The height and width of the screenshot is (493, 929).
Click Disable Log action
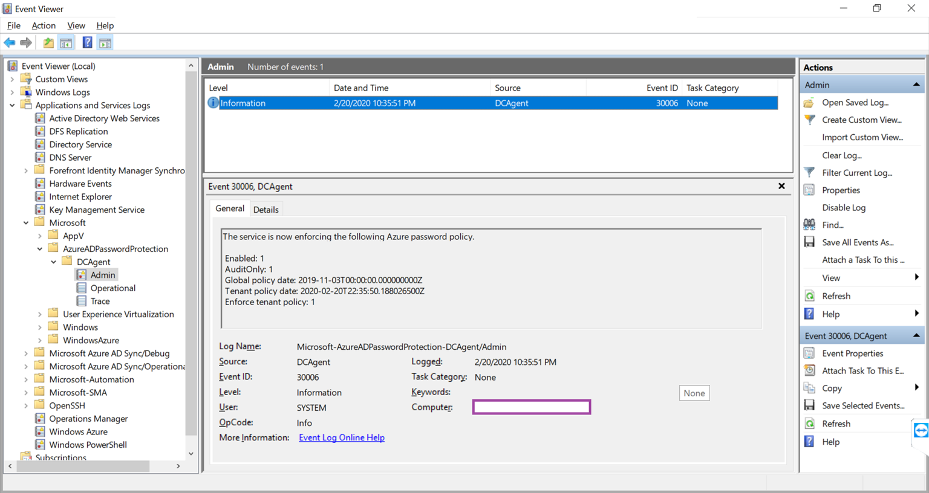coord(844,207)
